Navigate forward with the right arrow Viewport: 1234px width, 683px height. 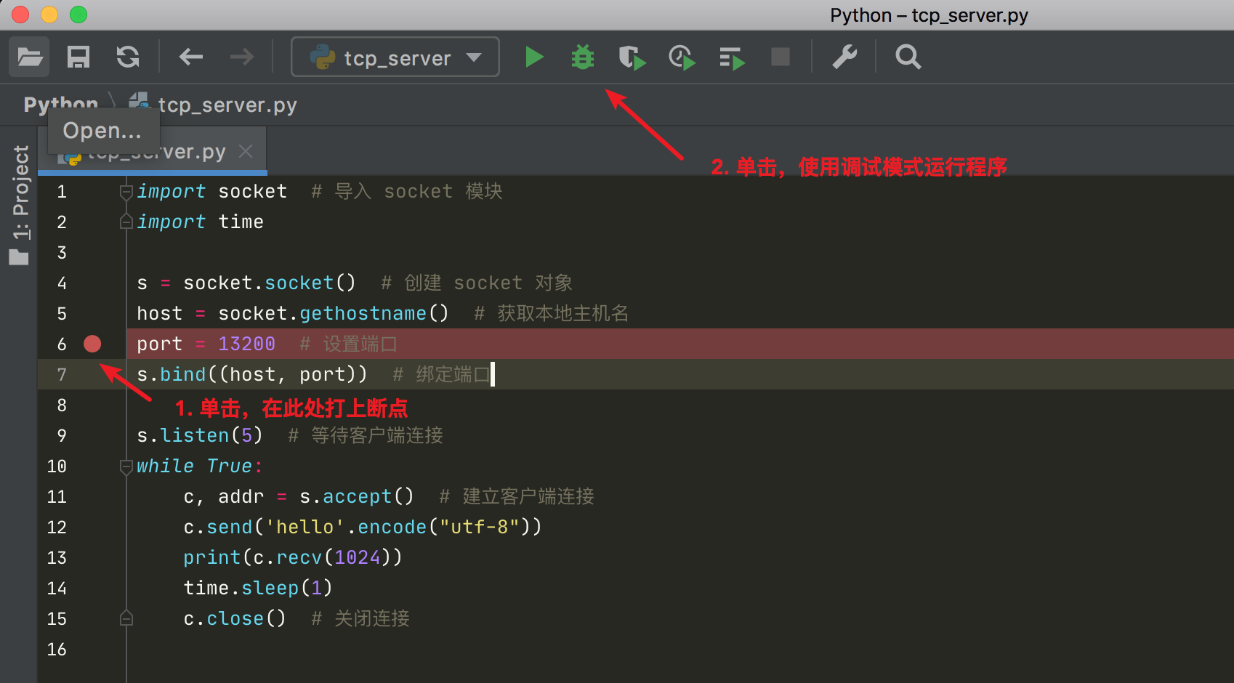point(241,57)
